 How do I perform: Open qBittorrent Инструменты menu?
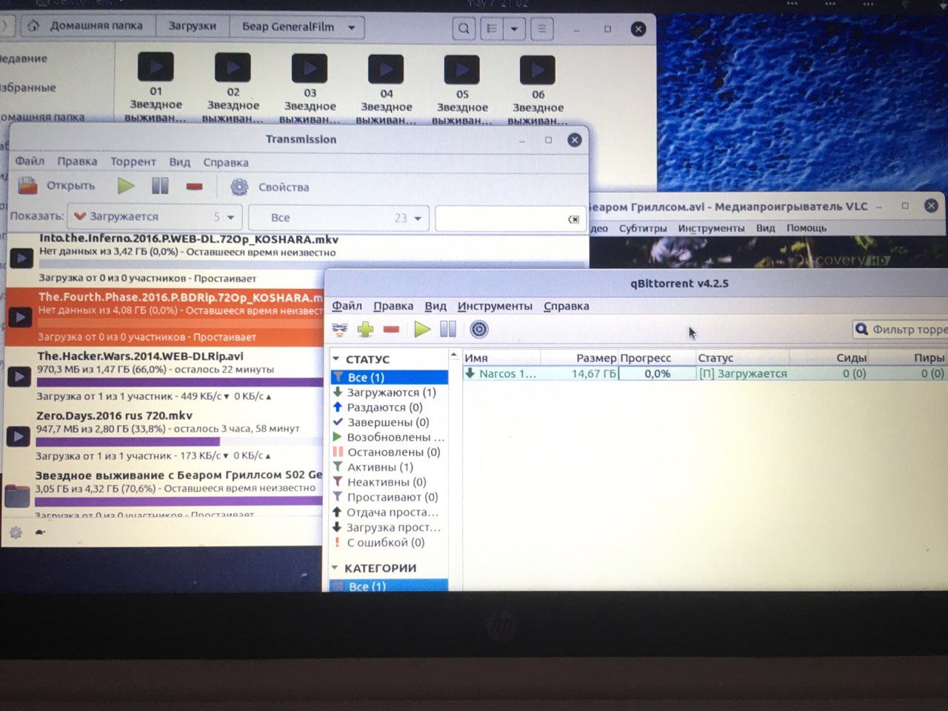coord(495,306)
